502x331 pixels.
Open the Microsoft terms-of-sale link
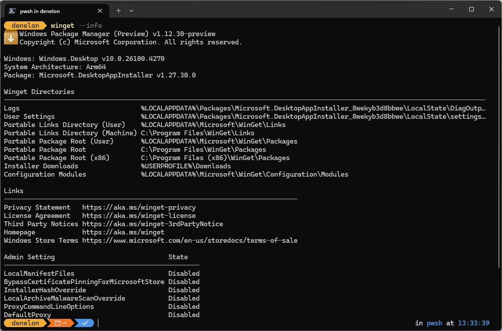[x=190, y=241]
